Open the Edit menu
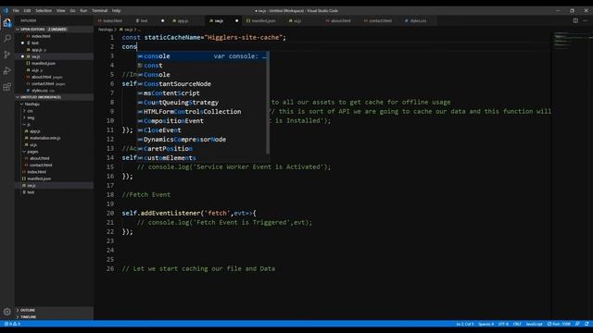The image size is (593, 333). click(x=27, y=10)
